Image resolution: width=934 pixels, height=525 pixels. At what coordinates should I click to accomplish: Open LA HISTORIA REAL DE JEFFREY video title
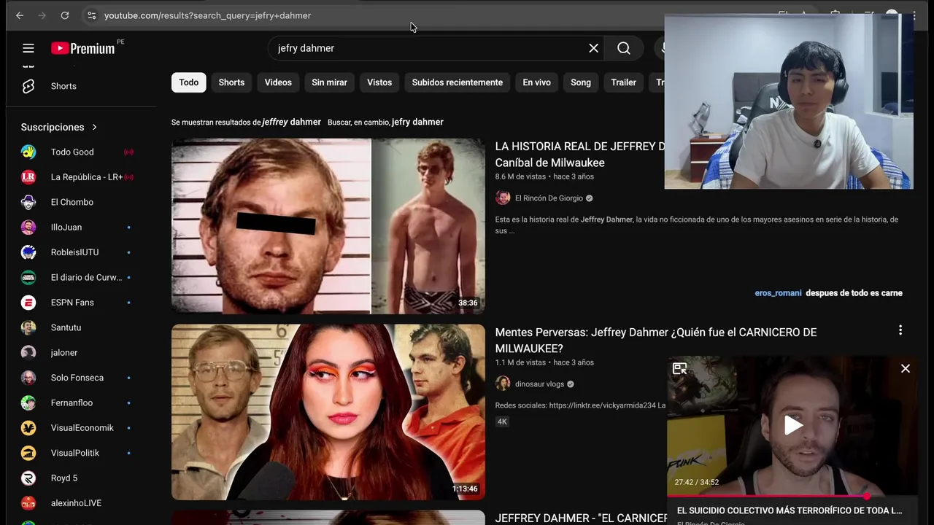click(579, 155)
